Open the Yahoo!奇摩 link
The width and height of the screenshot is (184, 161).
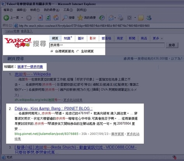coord(12,31)
